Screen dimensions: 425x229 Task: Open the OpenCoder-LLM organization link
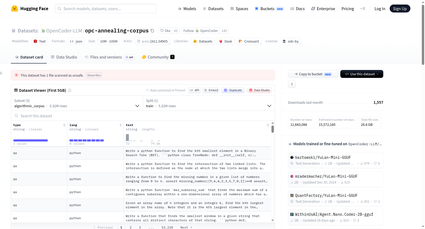point(64,31)
